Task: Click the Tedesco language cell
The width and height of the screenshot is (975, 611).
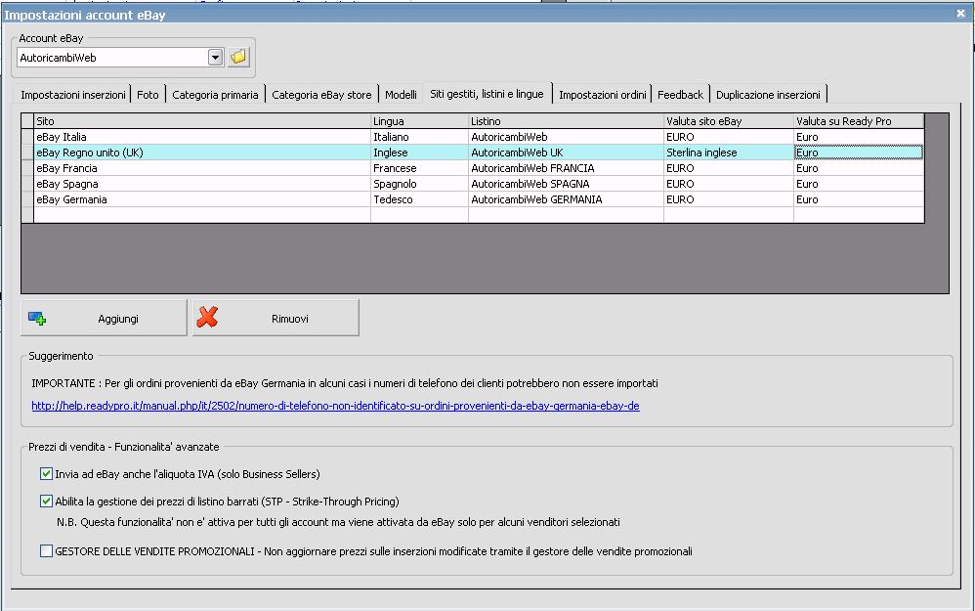Action: pos(420,199)
